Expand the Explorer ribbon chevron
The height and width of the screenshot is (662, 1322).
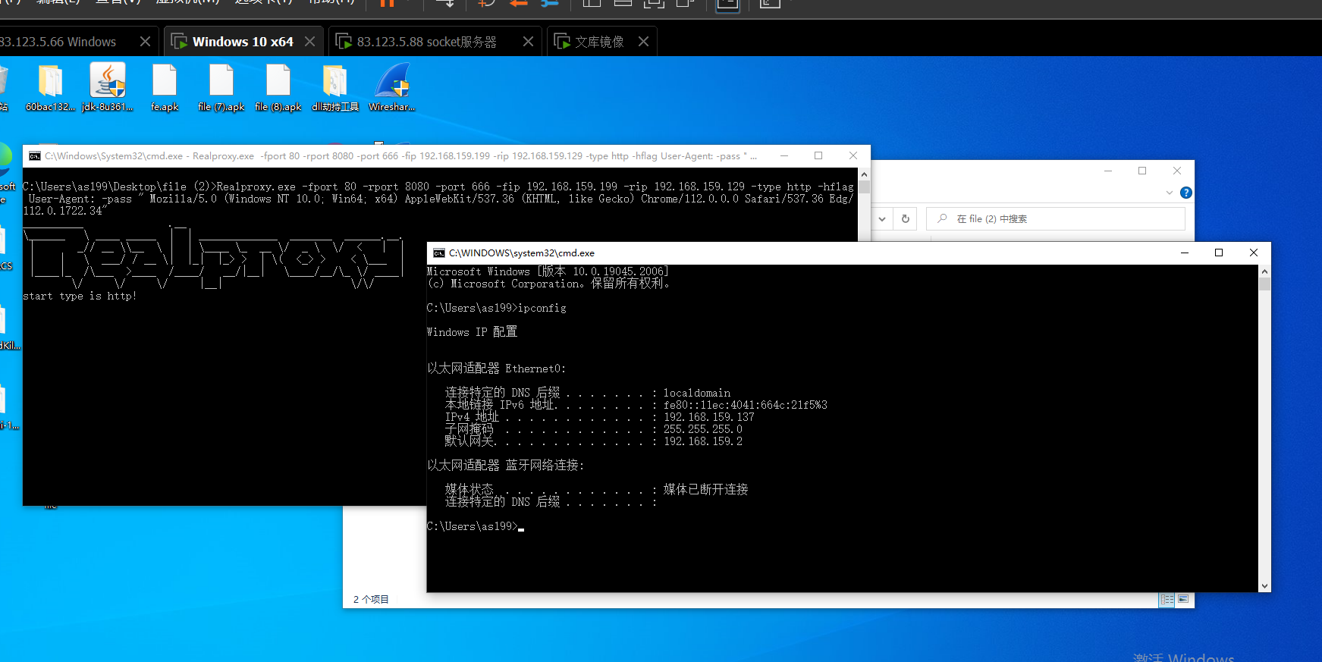(1169, 193)
